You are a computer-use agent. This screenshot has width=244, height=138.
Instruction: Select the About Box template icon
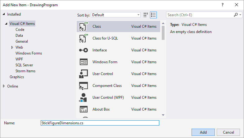coord(83,109)
